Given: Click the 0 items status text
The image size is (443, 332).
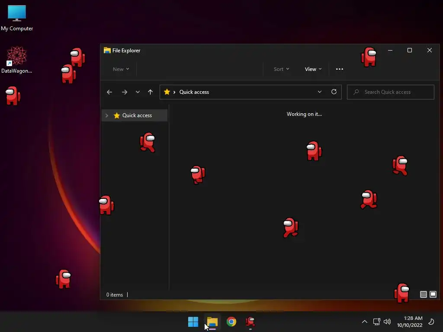Looking at the screenshot, I should pyautogui.click(x=115, y=295).
